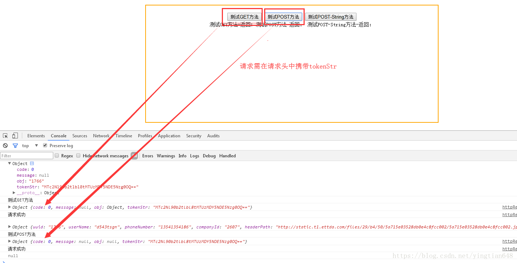The height and width of the screenshot is (263, 517).
Task: Click the 测试GET方法 console log line
Action: (x=20, y=200)
